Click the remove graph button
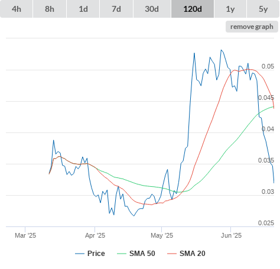 click(x=252, y=27)
